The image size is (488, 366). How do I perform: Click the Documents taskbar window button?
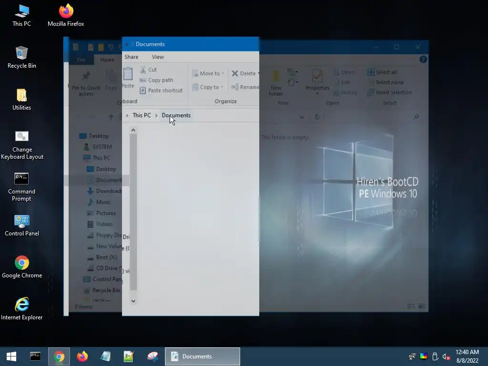click(202, 356)
